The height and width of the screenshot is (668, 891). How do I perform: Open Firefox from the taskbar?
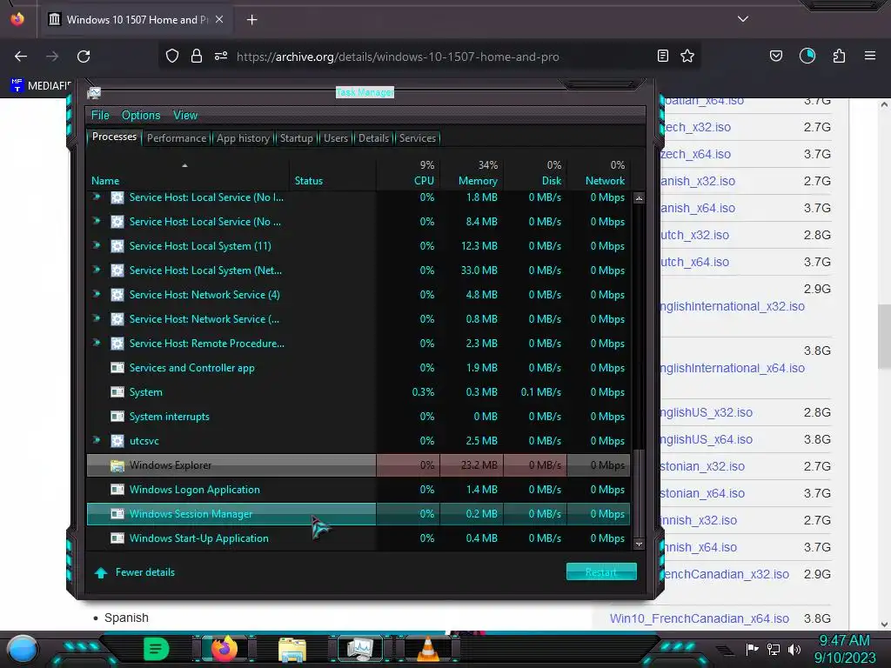coord(224,649)
